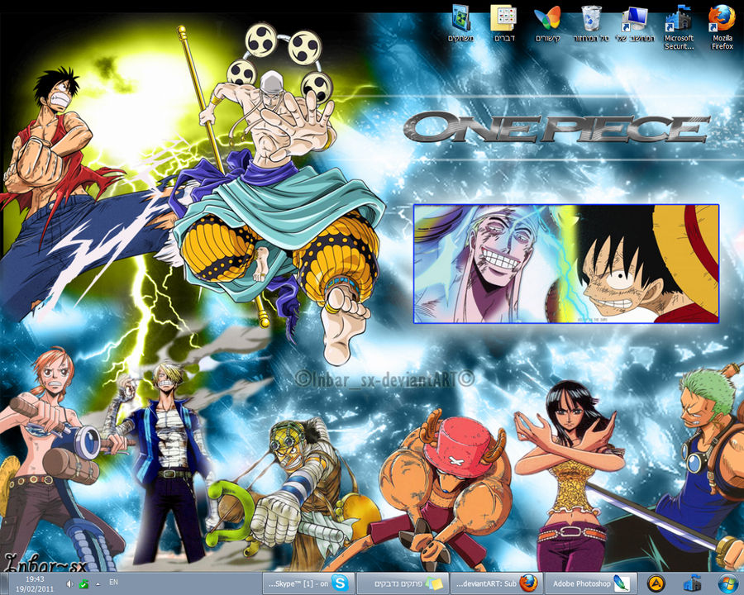The width and height of the screenshot is (744, 595).
Task: Open the Mozilla Firefox desktop shortcut
Action: coord(723,26)
